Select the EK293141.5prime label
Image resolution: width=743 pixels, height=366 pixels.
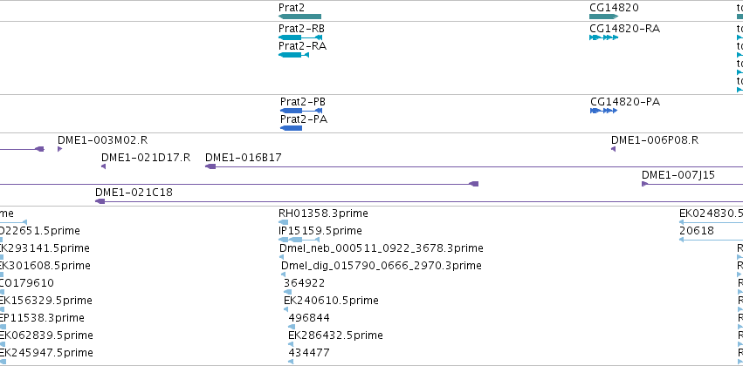tap(45, 248)
